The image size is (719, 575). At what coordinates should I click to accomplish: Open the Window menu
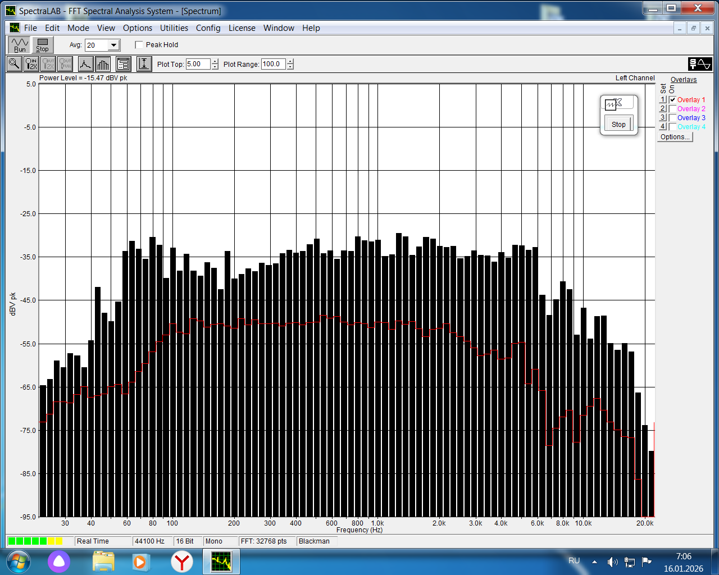(x=279, y=28)
